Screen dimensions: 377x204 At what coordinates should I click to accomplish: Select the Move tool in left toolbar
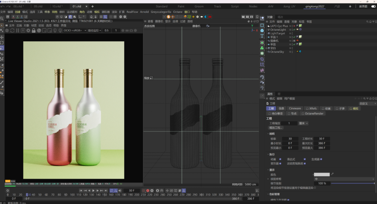click(2, 37)
